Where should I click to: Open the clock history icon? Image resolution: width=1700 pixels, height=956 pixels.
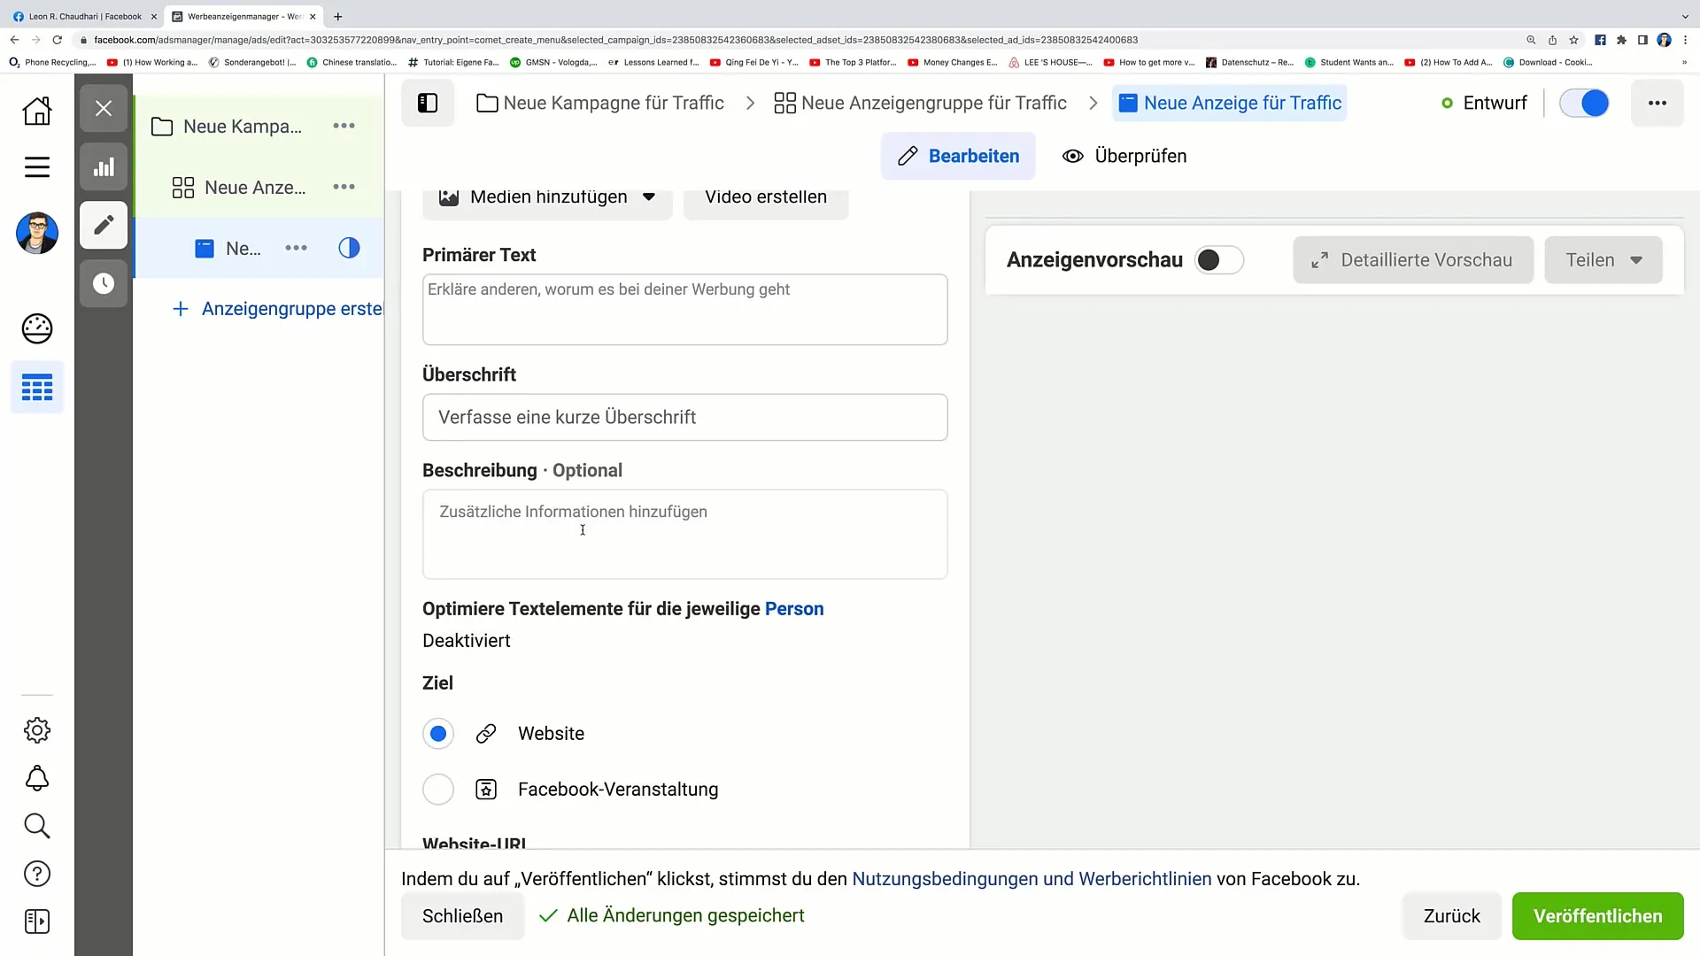tap(104, 283)
